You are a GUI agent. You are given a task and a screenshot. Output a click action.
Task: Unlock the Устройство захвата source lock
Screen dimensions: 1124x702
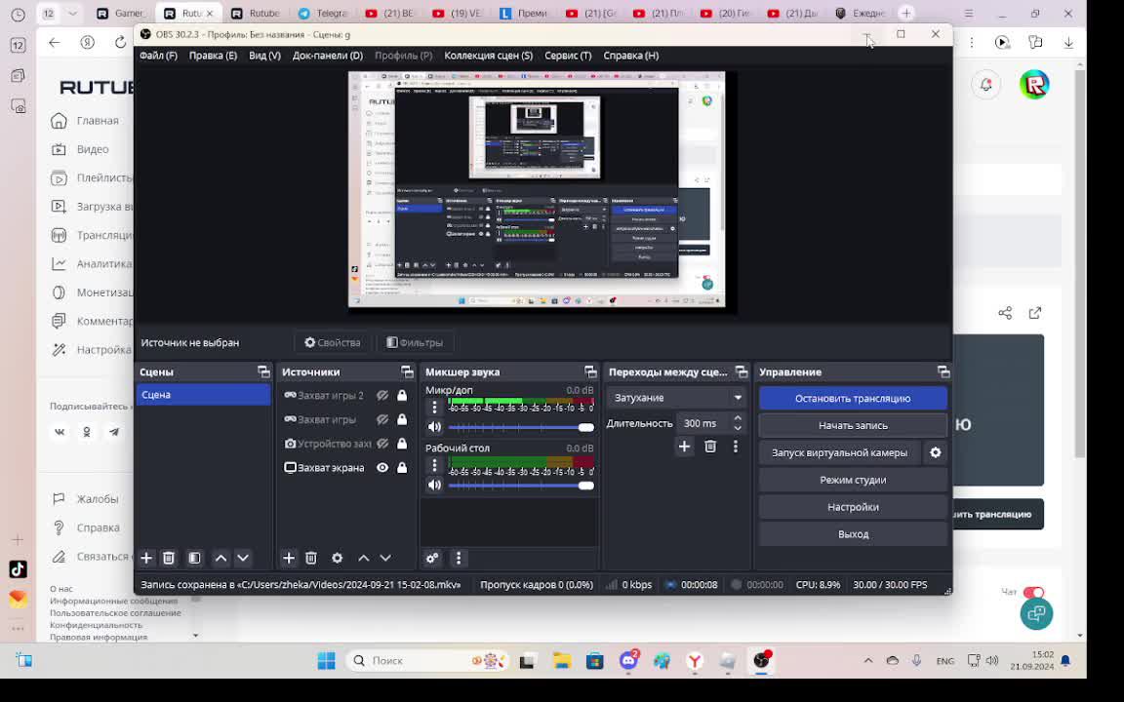[x=402, y=444]
